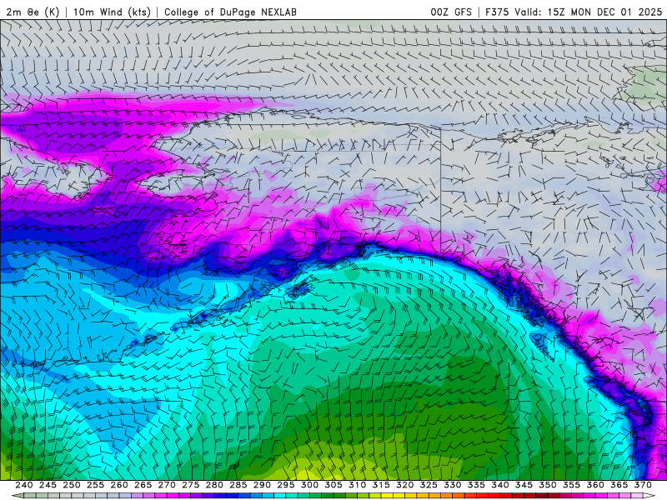Select the 340 color scale value

pyautogui.click(x=500, y=485)
